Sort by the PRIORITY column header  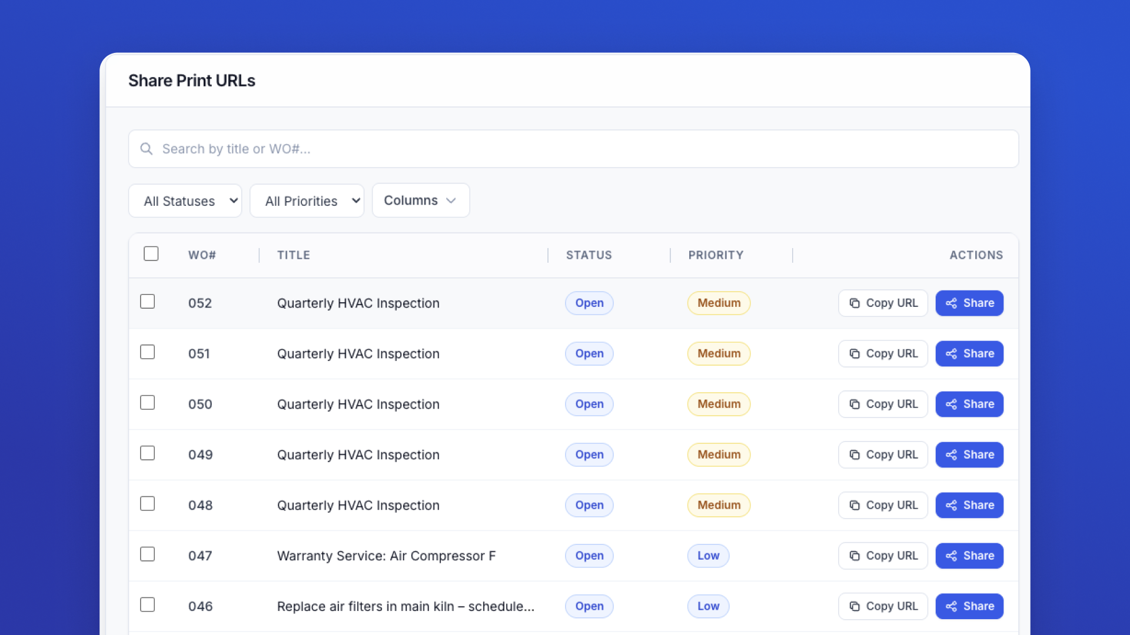pos(716,255)
